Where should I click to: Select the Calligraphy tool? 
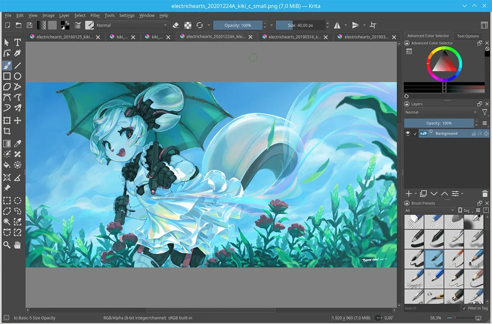click(x=17, y=53)
